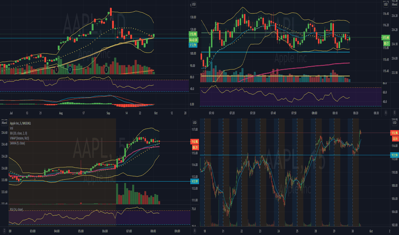
Task: Select the yellow horizontal line on 1-minute chart
Action: tap(275, 76)
